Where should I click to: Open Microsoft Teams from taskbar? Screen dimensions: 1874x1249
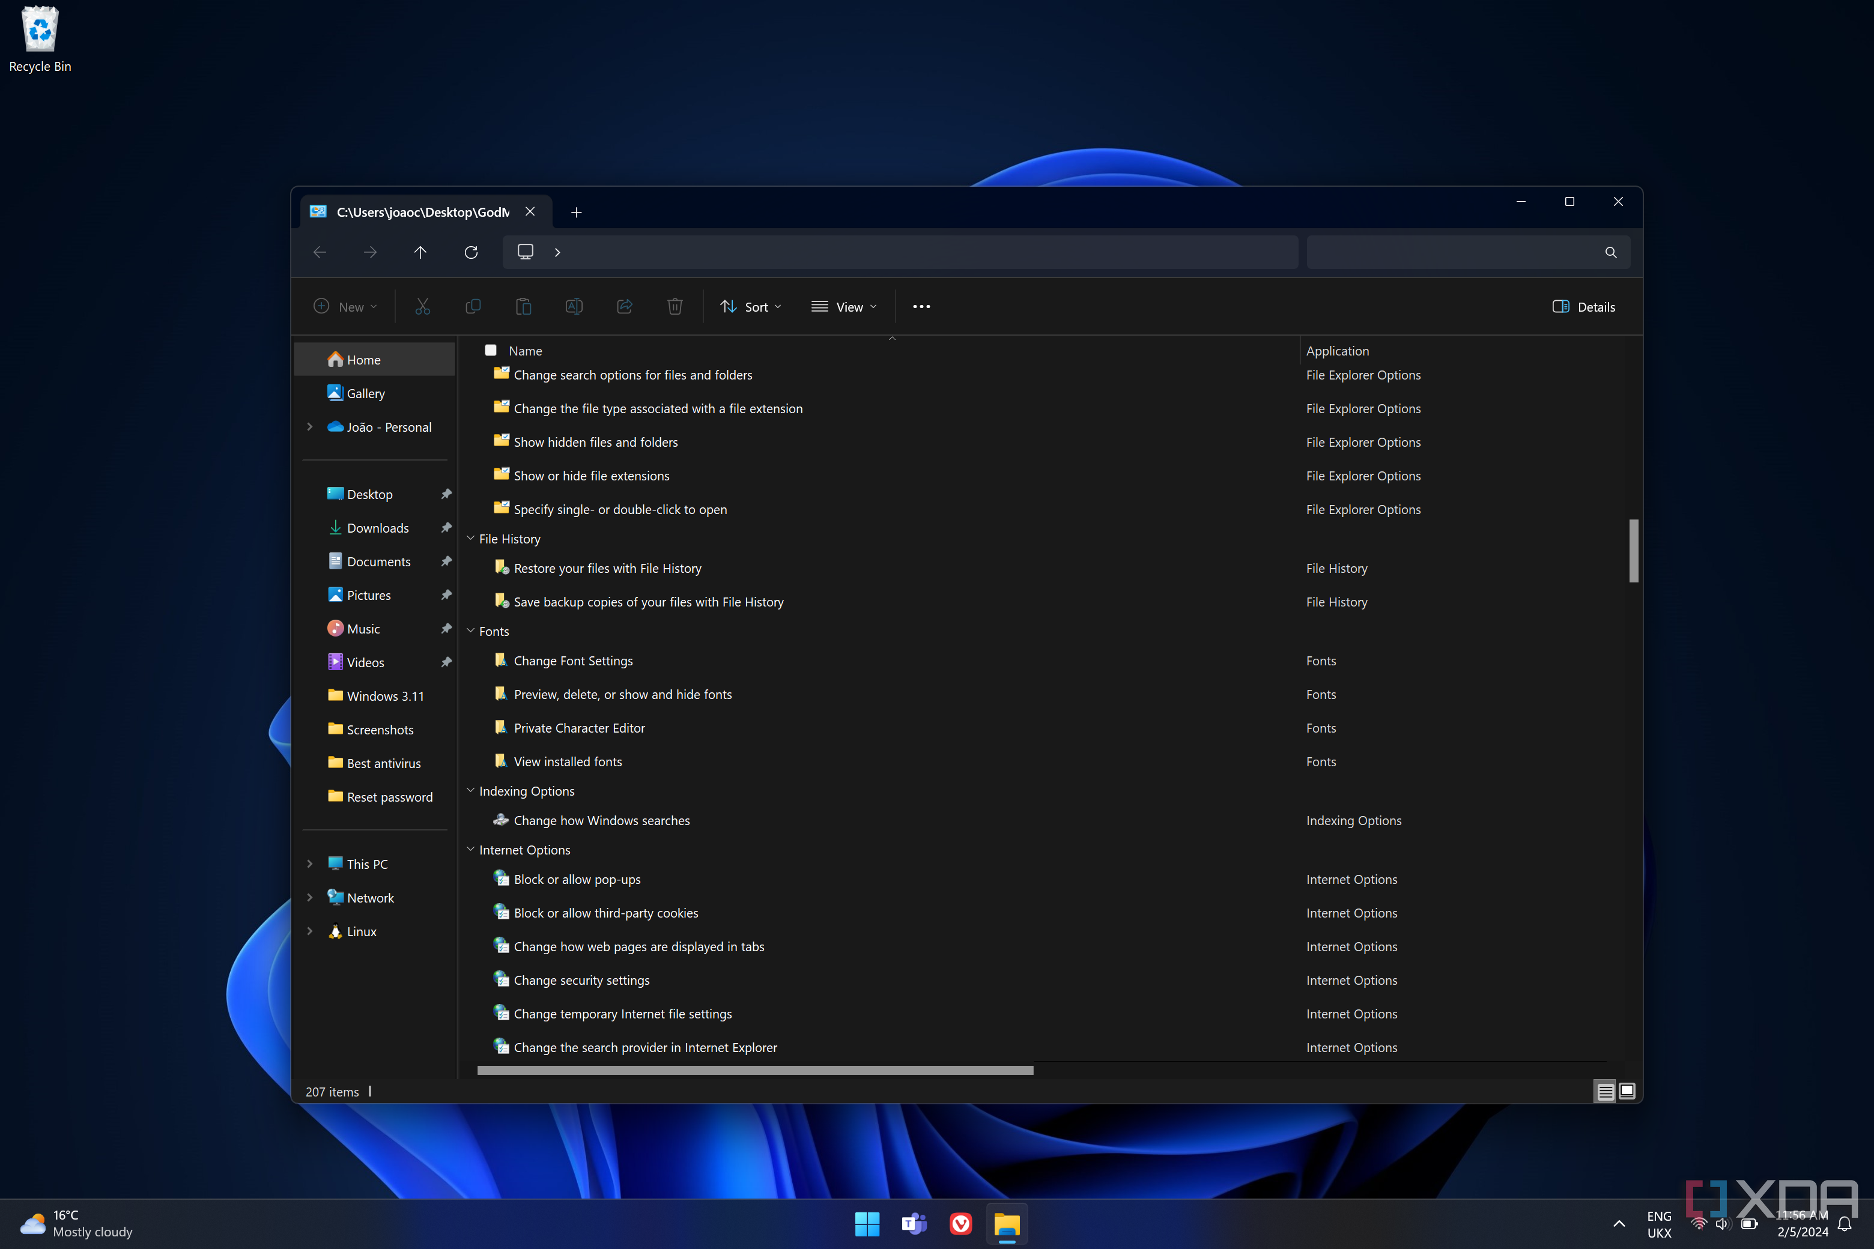coord(914,1224)
